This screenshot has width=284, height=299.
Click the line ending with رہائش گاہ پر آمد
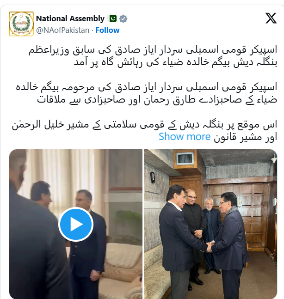click(175, 62)
